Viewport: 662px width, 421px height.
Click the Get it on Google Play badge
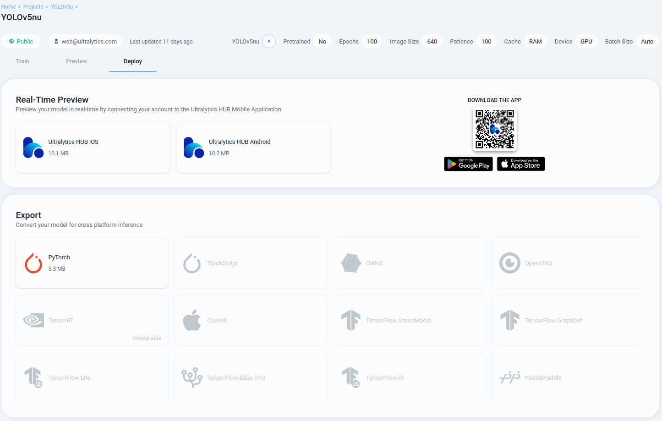click(468, 164)
